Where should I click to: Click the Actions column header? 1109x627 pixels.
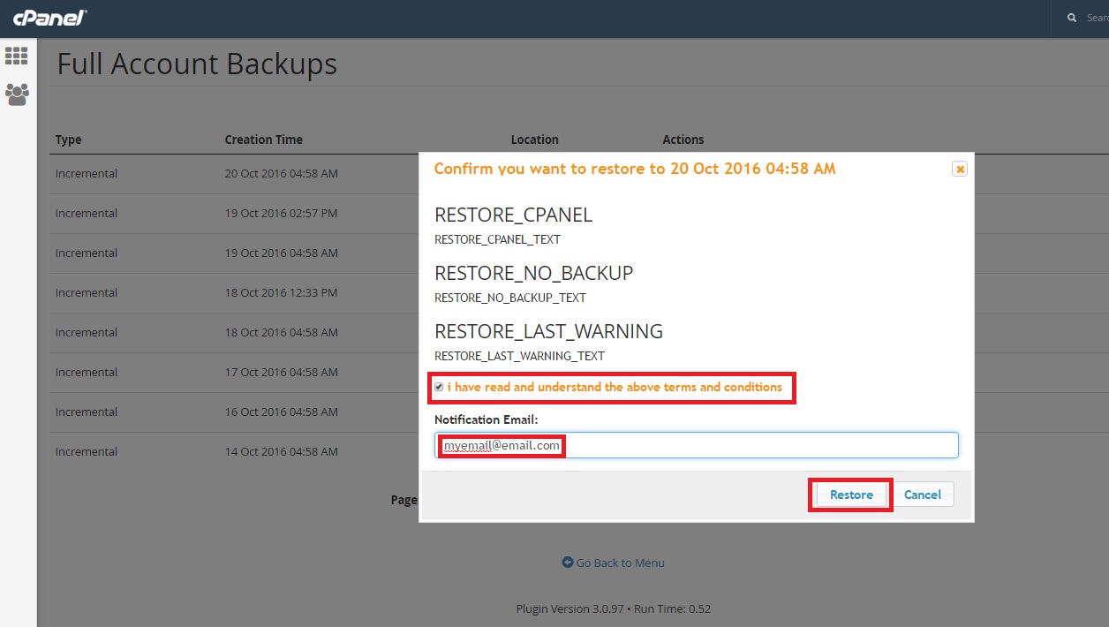coord(683,140)
